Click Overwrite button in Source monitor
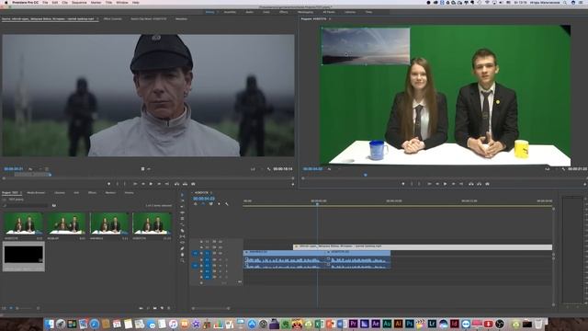The image size is (588, 331). point(185,184)
